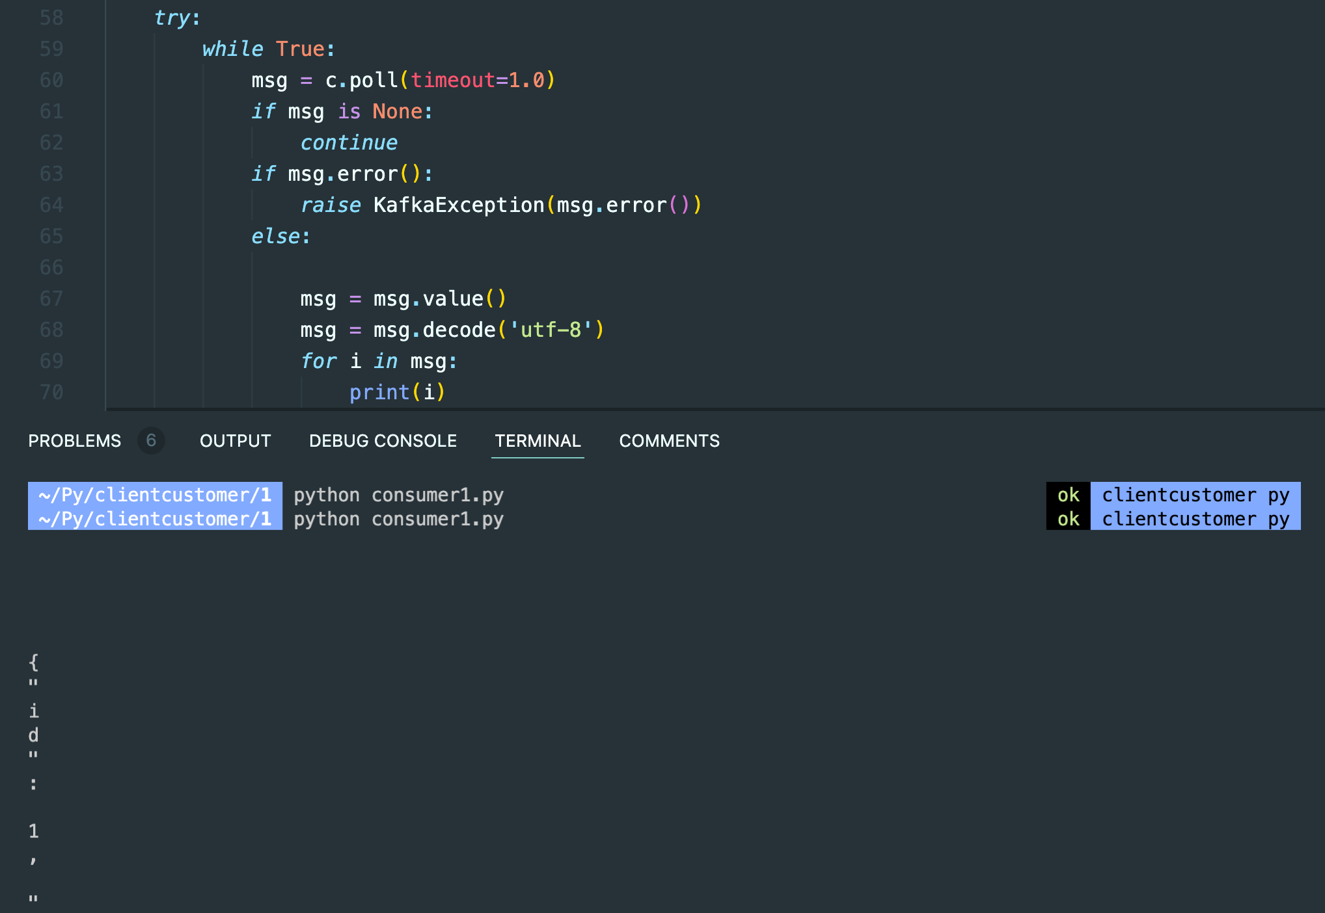Click the timeout=1.0 argument on line 60
The image size is (1325, 913).
coord(480,80)
